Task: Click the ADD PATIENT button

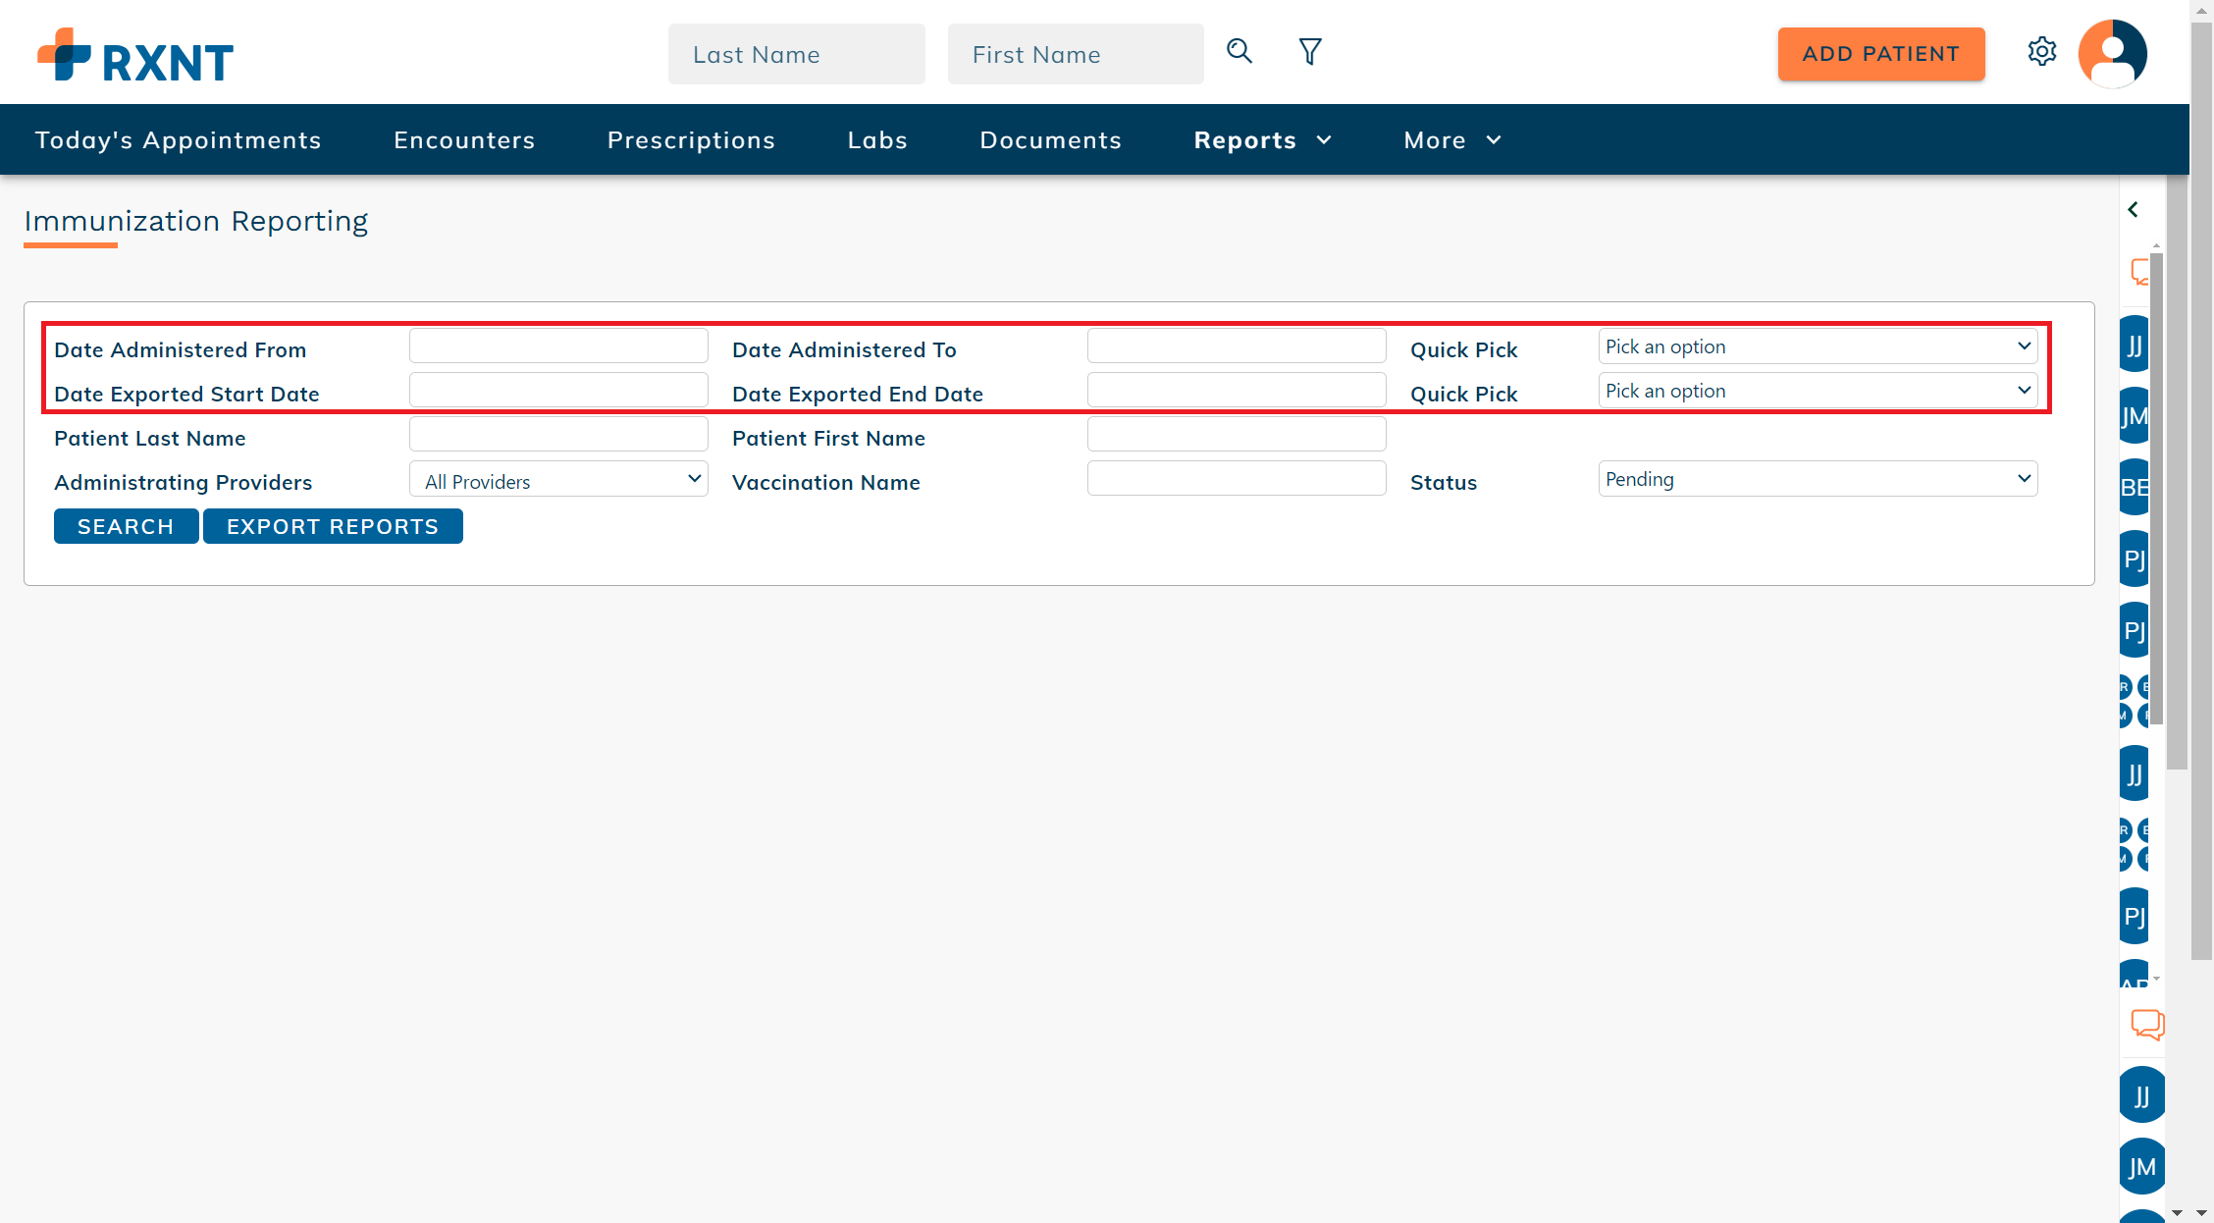Action: [x=1880, y=54]
